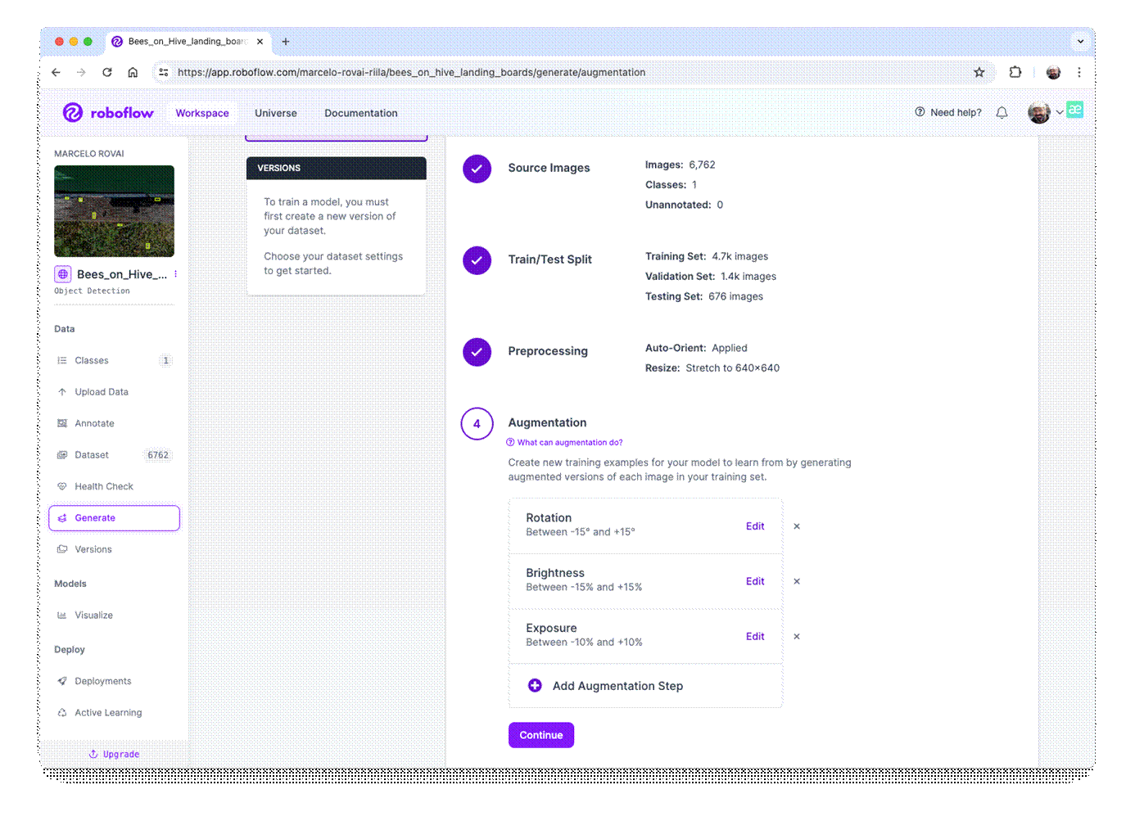Image resolution: width=1135 pixels, height=821 pixels.
Task: Click the Roboflow logo
Action: [x=108, y=113]
